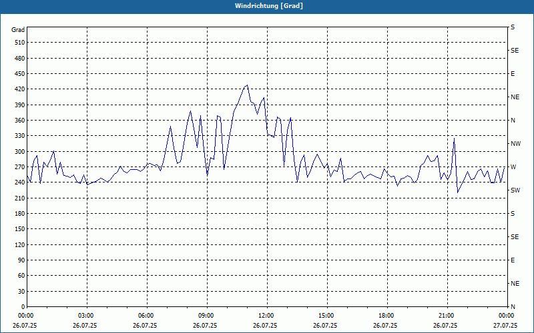Viewport: 534px width, 333px height.
Task: Select the 210 y-axis value
Action: click(x=20, y=198)
